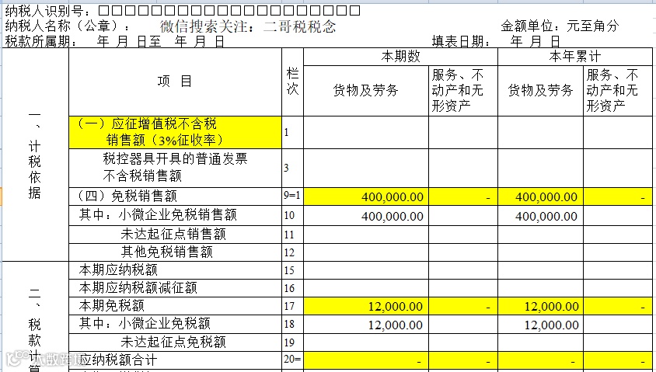Click row number cell 3 in 栏次

coord(293,168)
